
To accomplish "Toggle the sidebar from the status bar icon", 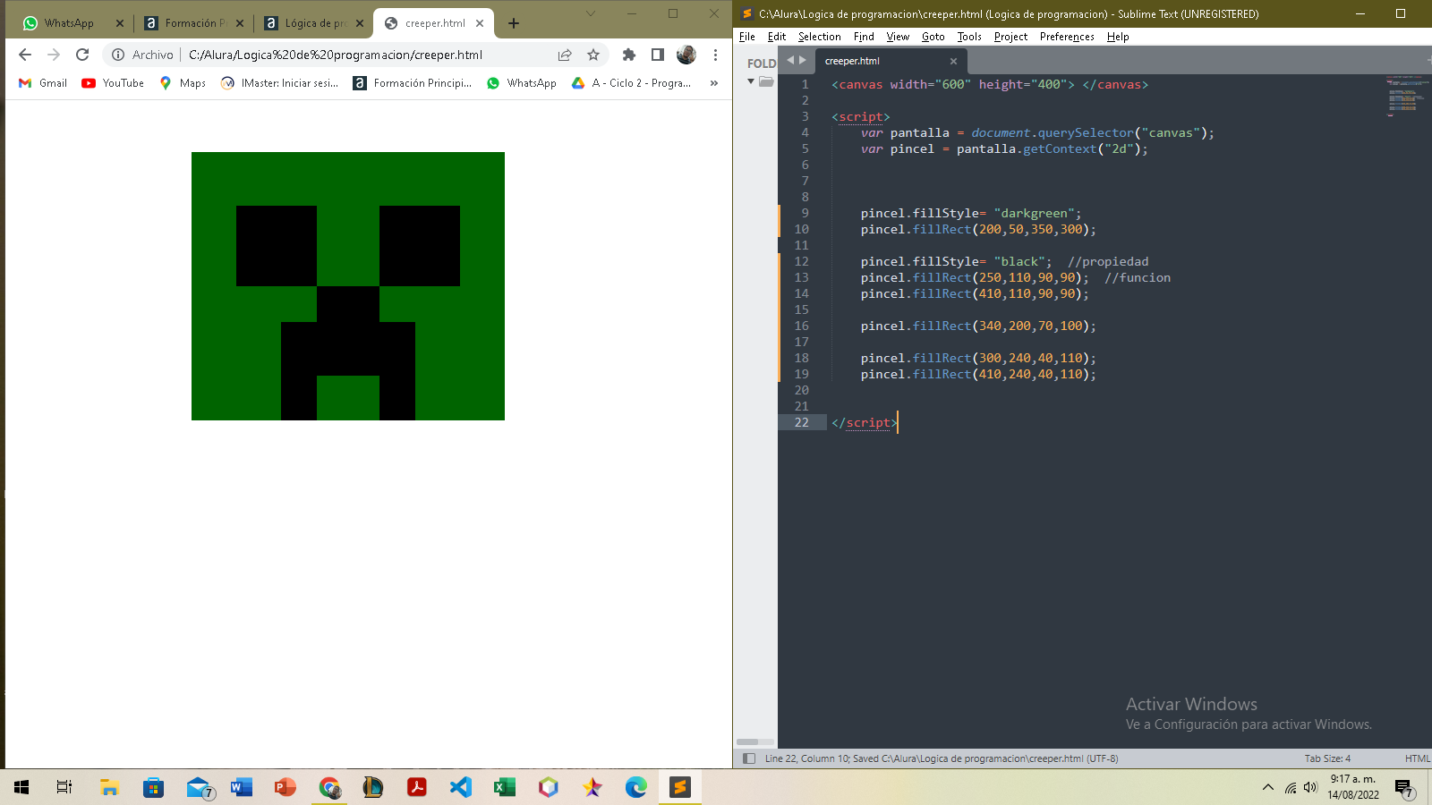I will click(x=749, y=758).
